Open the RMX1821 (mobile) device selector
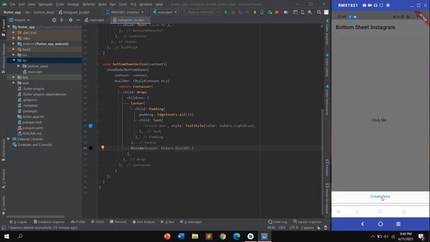Image resolution: width=430 pixels, height=242 pixels. point(126,12)
